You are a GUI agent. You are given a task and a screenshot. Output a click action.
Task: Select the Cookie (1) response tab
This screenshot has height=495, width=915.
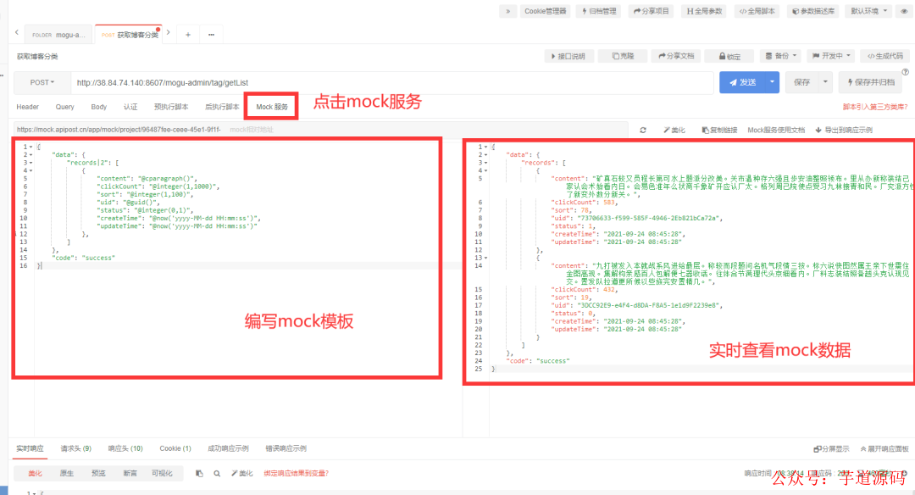[x=175, y=448]
